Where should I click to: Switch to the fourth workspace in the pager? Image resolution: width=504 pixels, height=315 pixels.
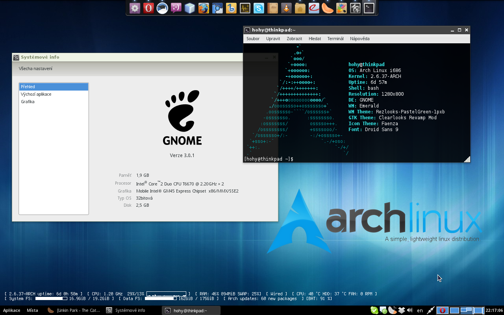[478, 310]
